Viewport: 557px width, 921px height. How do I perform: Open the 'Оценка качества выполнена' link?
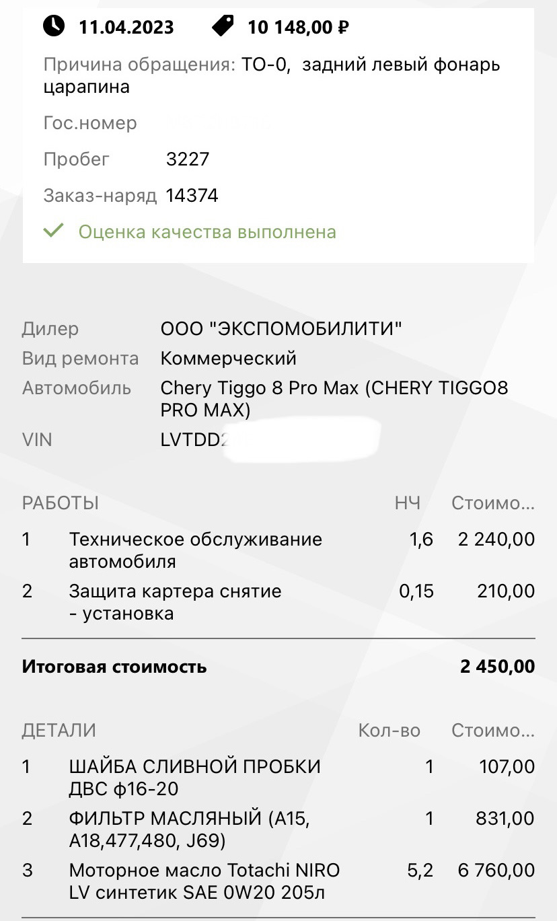click(207, 232)
